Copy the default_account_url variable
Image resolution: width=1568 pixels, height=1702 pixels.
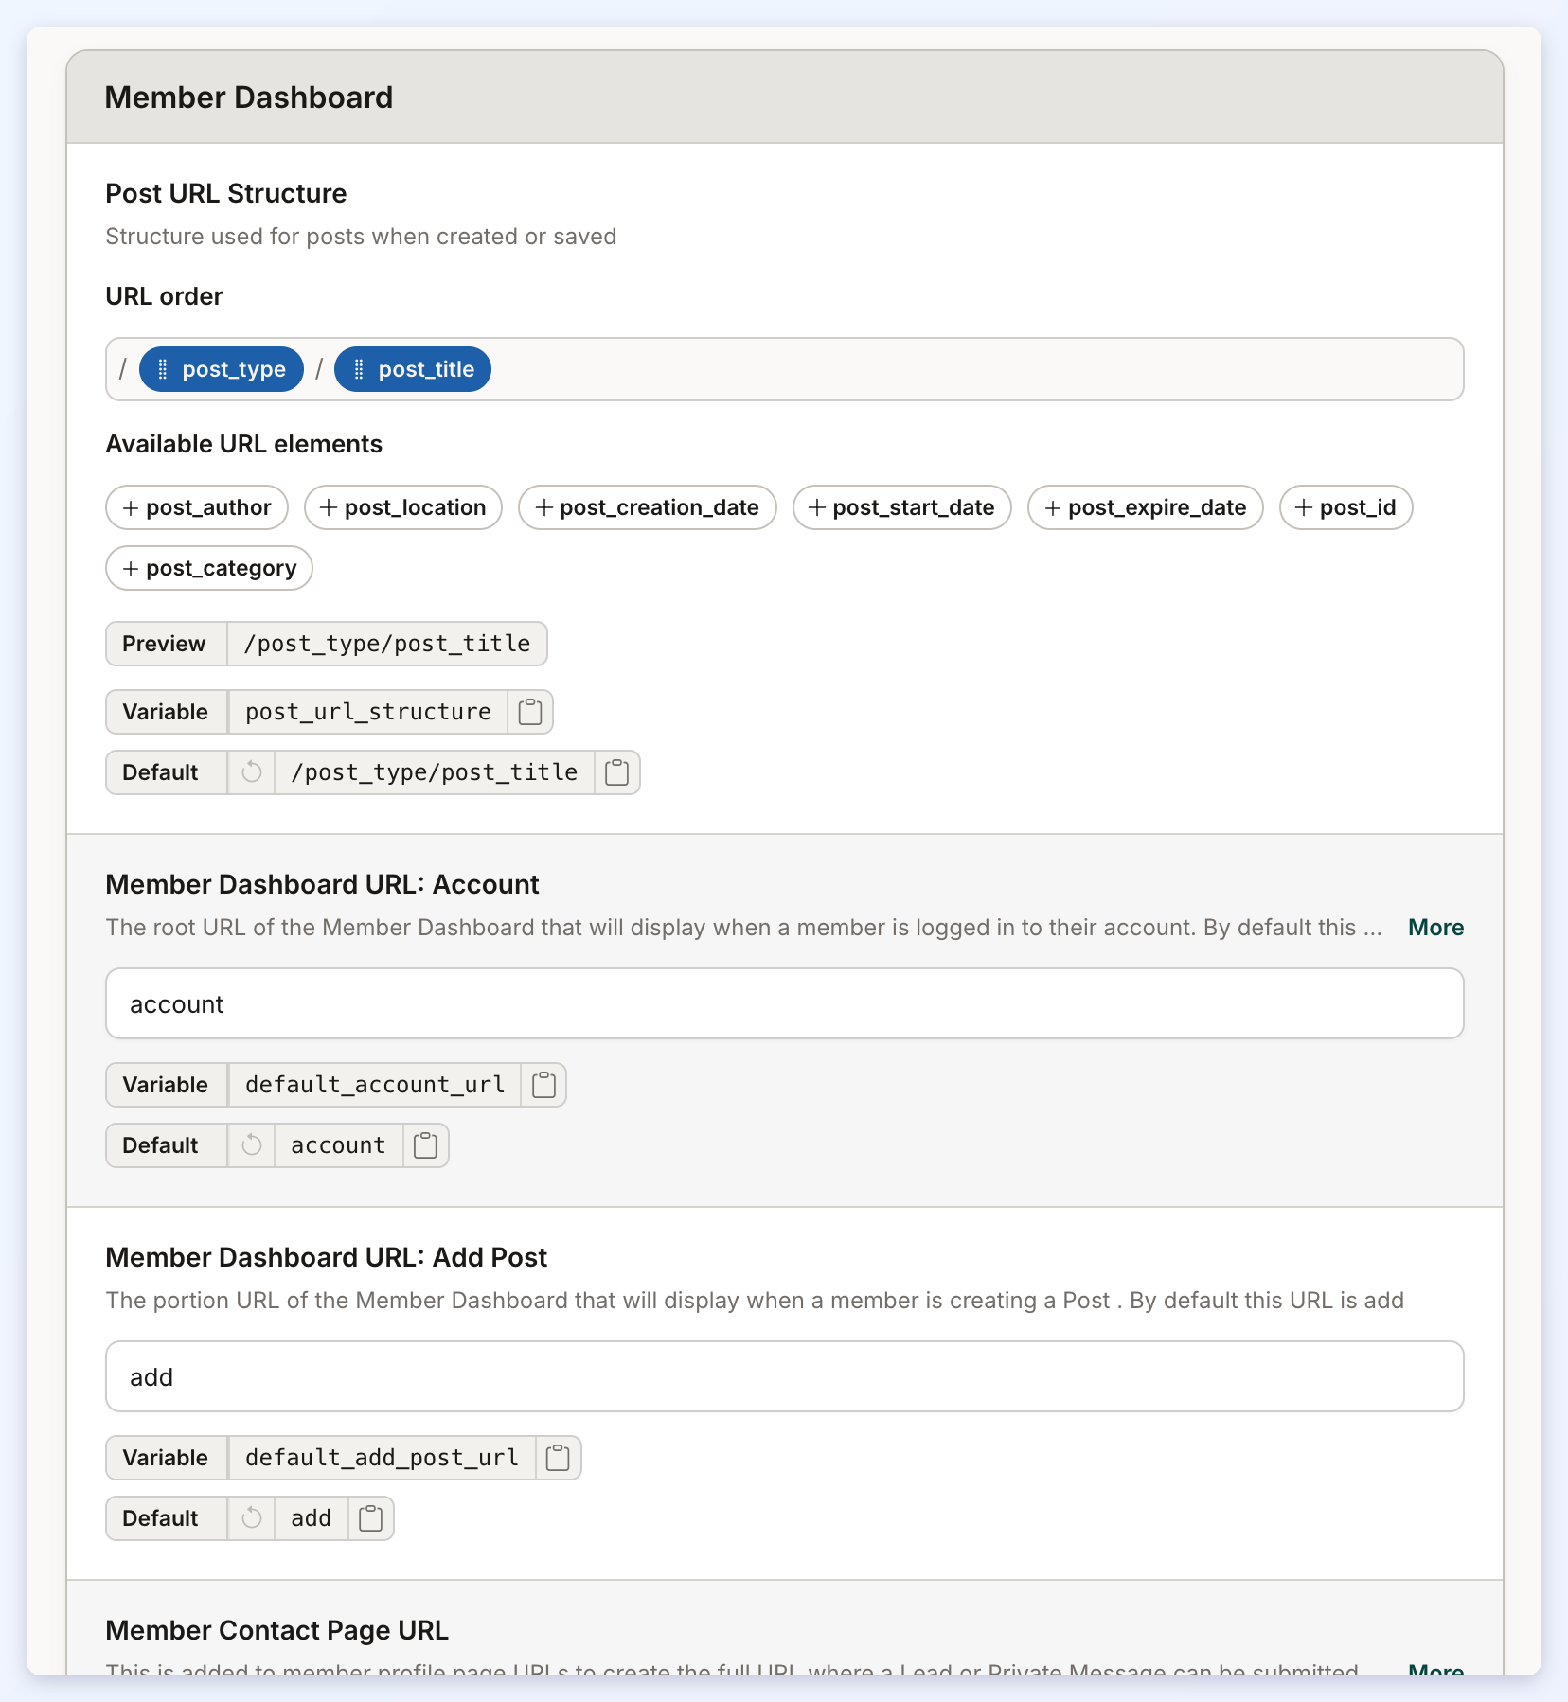point(543,1085)
